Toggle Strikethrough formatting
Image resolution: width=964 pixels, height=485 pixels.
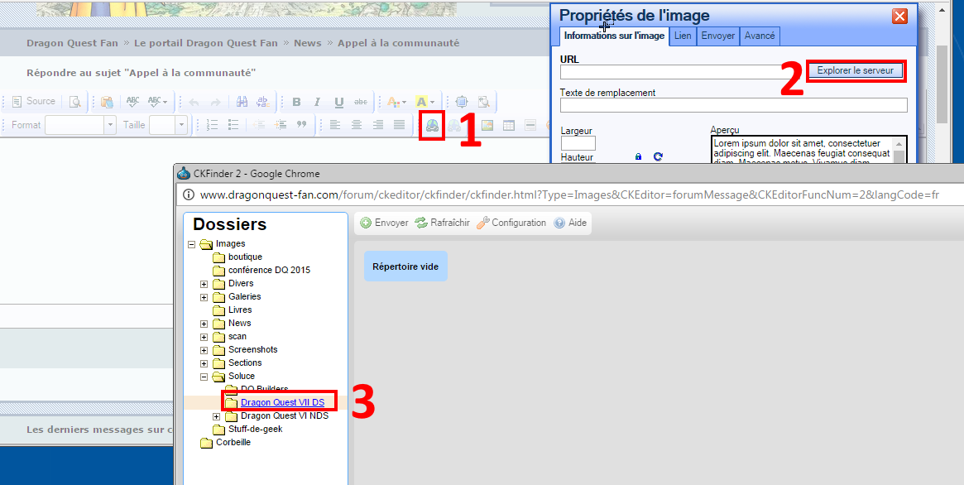pyautogui.click(x=361, y=102)
